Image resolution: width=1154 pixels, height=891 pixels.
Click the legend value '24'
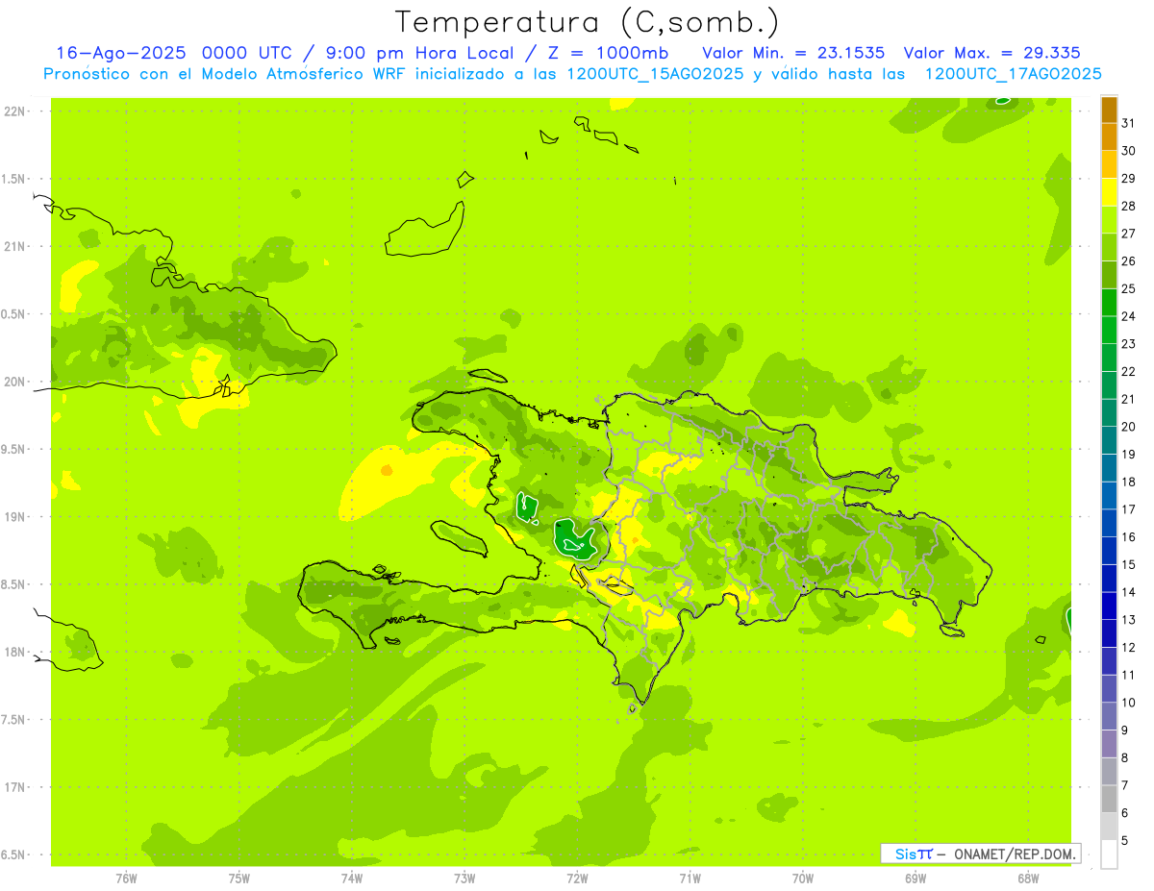click(x=1129, y=316)
